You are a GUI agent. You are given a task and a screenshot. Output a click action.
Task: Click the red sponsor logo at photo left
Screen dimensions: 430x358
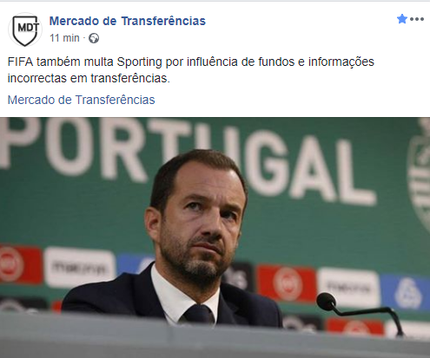click(20, 264)
